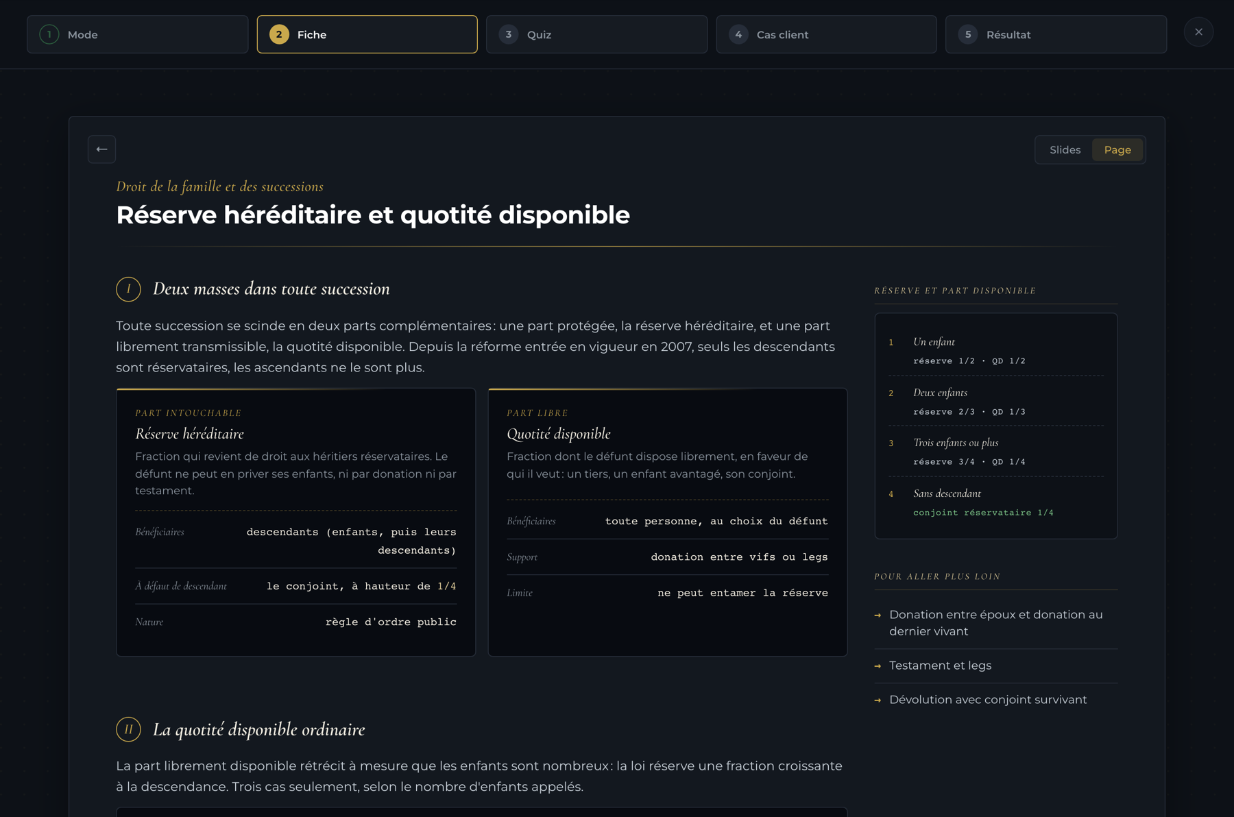Image resolution: width=1234 pixels, height=817 pixels.
Task: Jump to the Résultat step
Action: coord(1056,34)
